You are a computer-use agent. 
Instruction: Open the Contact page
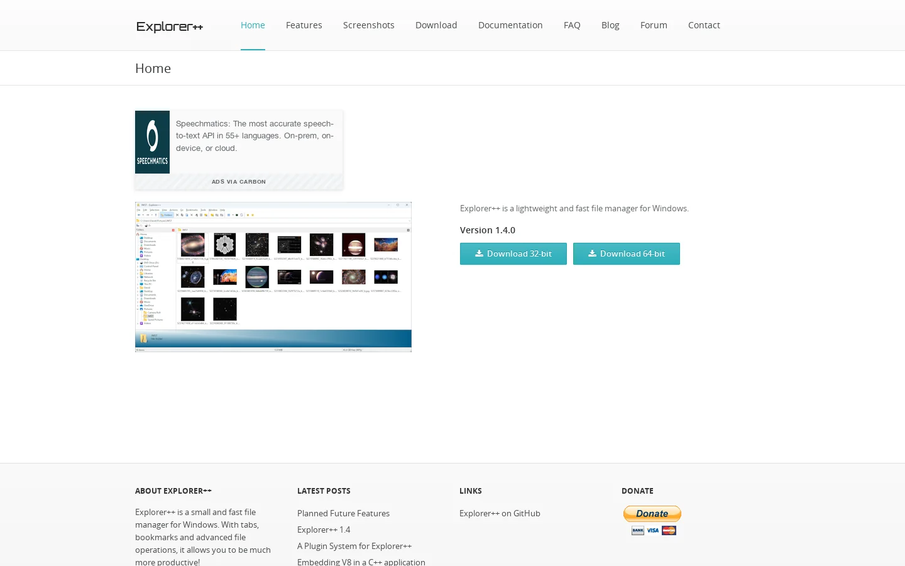pos(704,25)
